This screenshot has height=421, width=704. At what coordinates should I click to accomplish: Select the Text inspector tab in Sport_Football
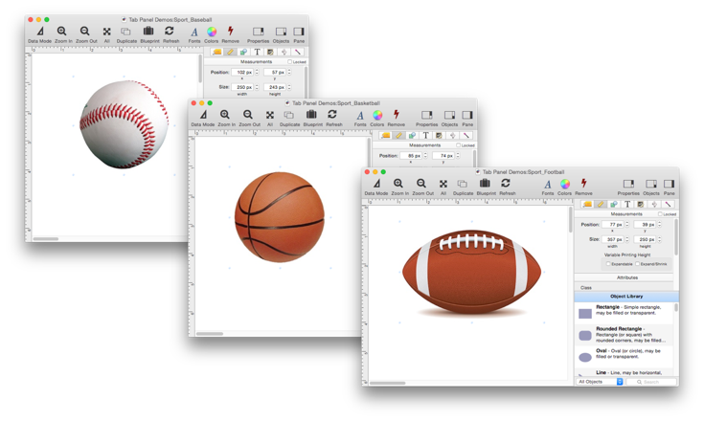[627, 205]
